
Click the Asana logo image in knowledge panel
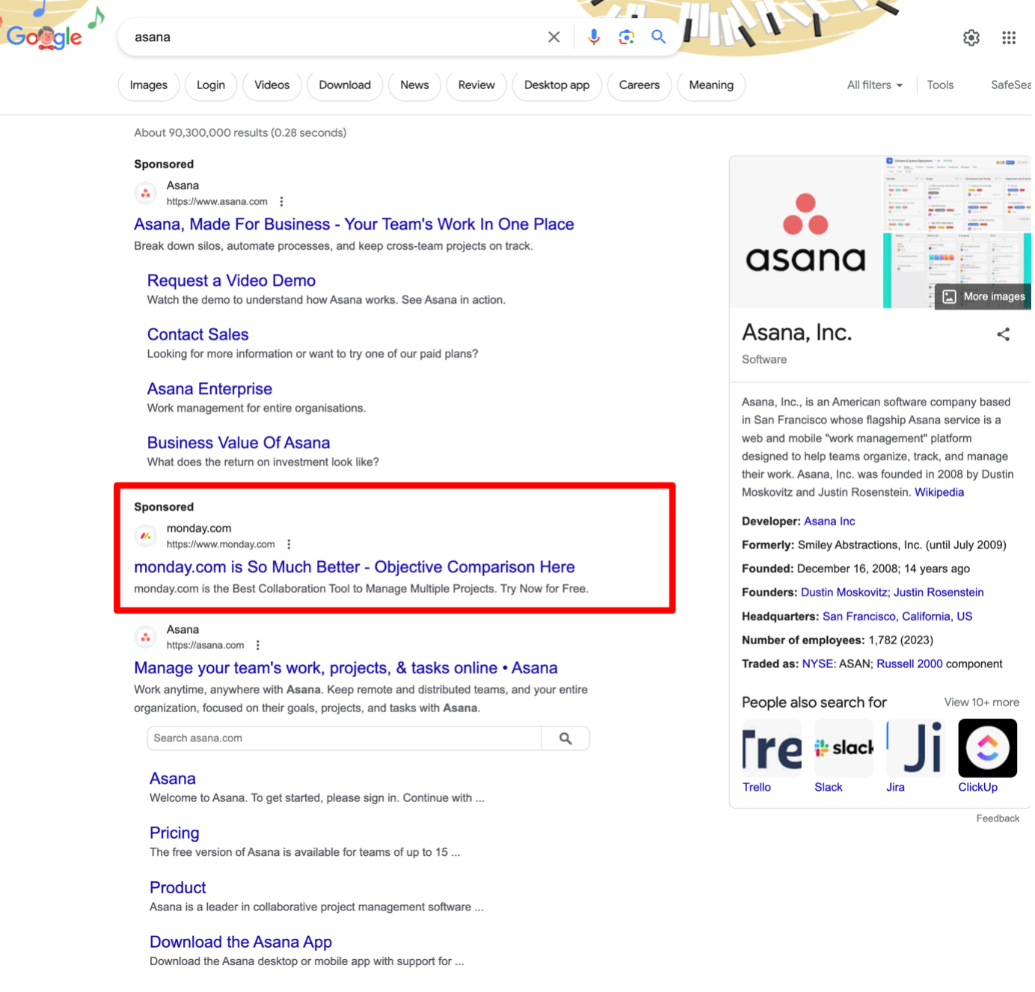tap(805, 232)
